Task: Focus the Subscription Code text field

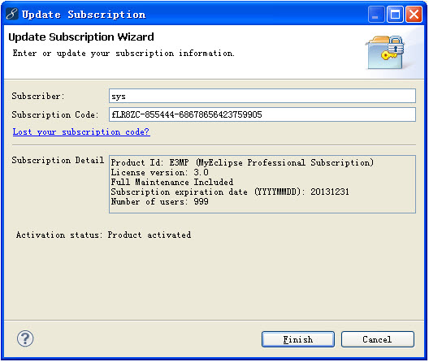Action: [262, 114]
